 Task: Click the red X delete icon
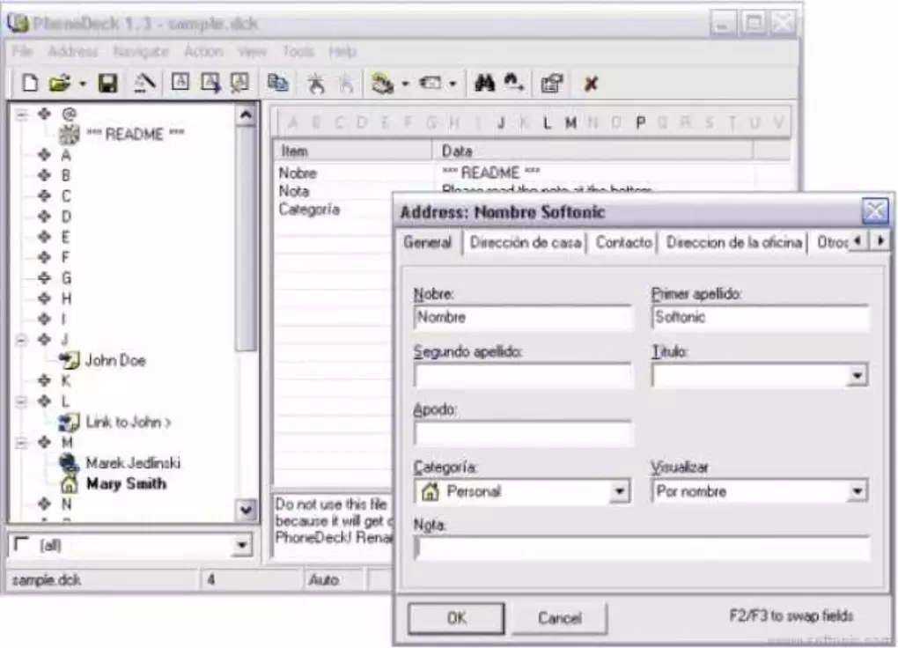coord(591,84)
